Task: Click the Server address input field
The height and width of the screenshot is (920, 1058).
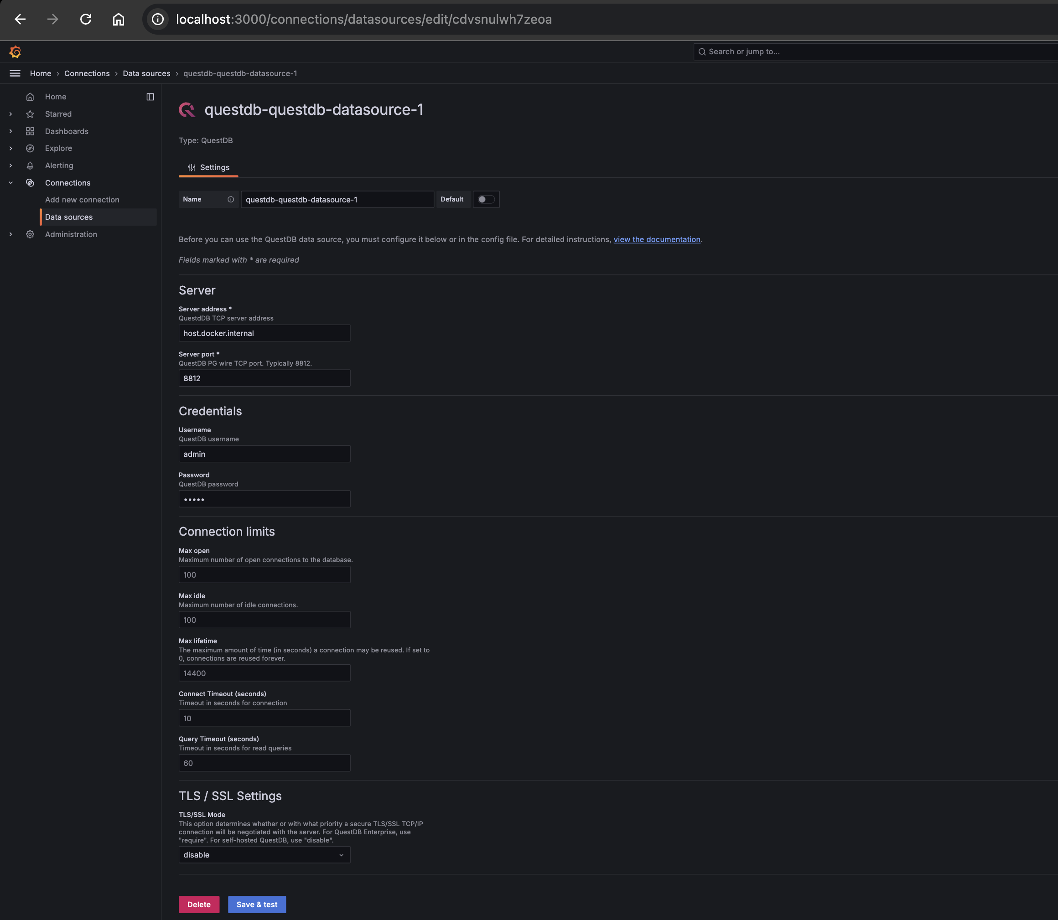Action: coord(264,333)
